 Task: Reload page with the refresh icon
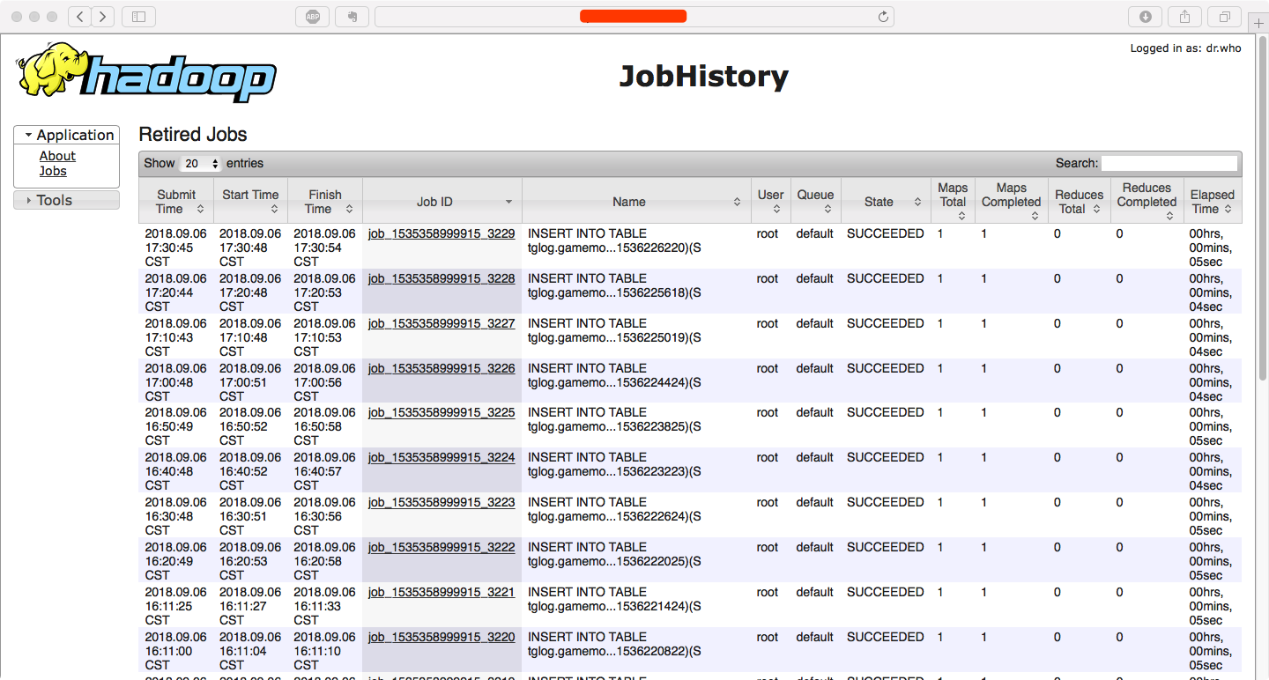883,17
